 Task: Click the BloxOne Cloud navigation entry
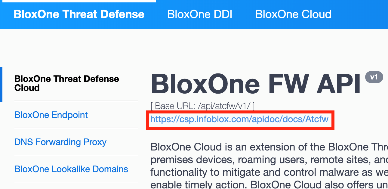click(293, 14)
